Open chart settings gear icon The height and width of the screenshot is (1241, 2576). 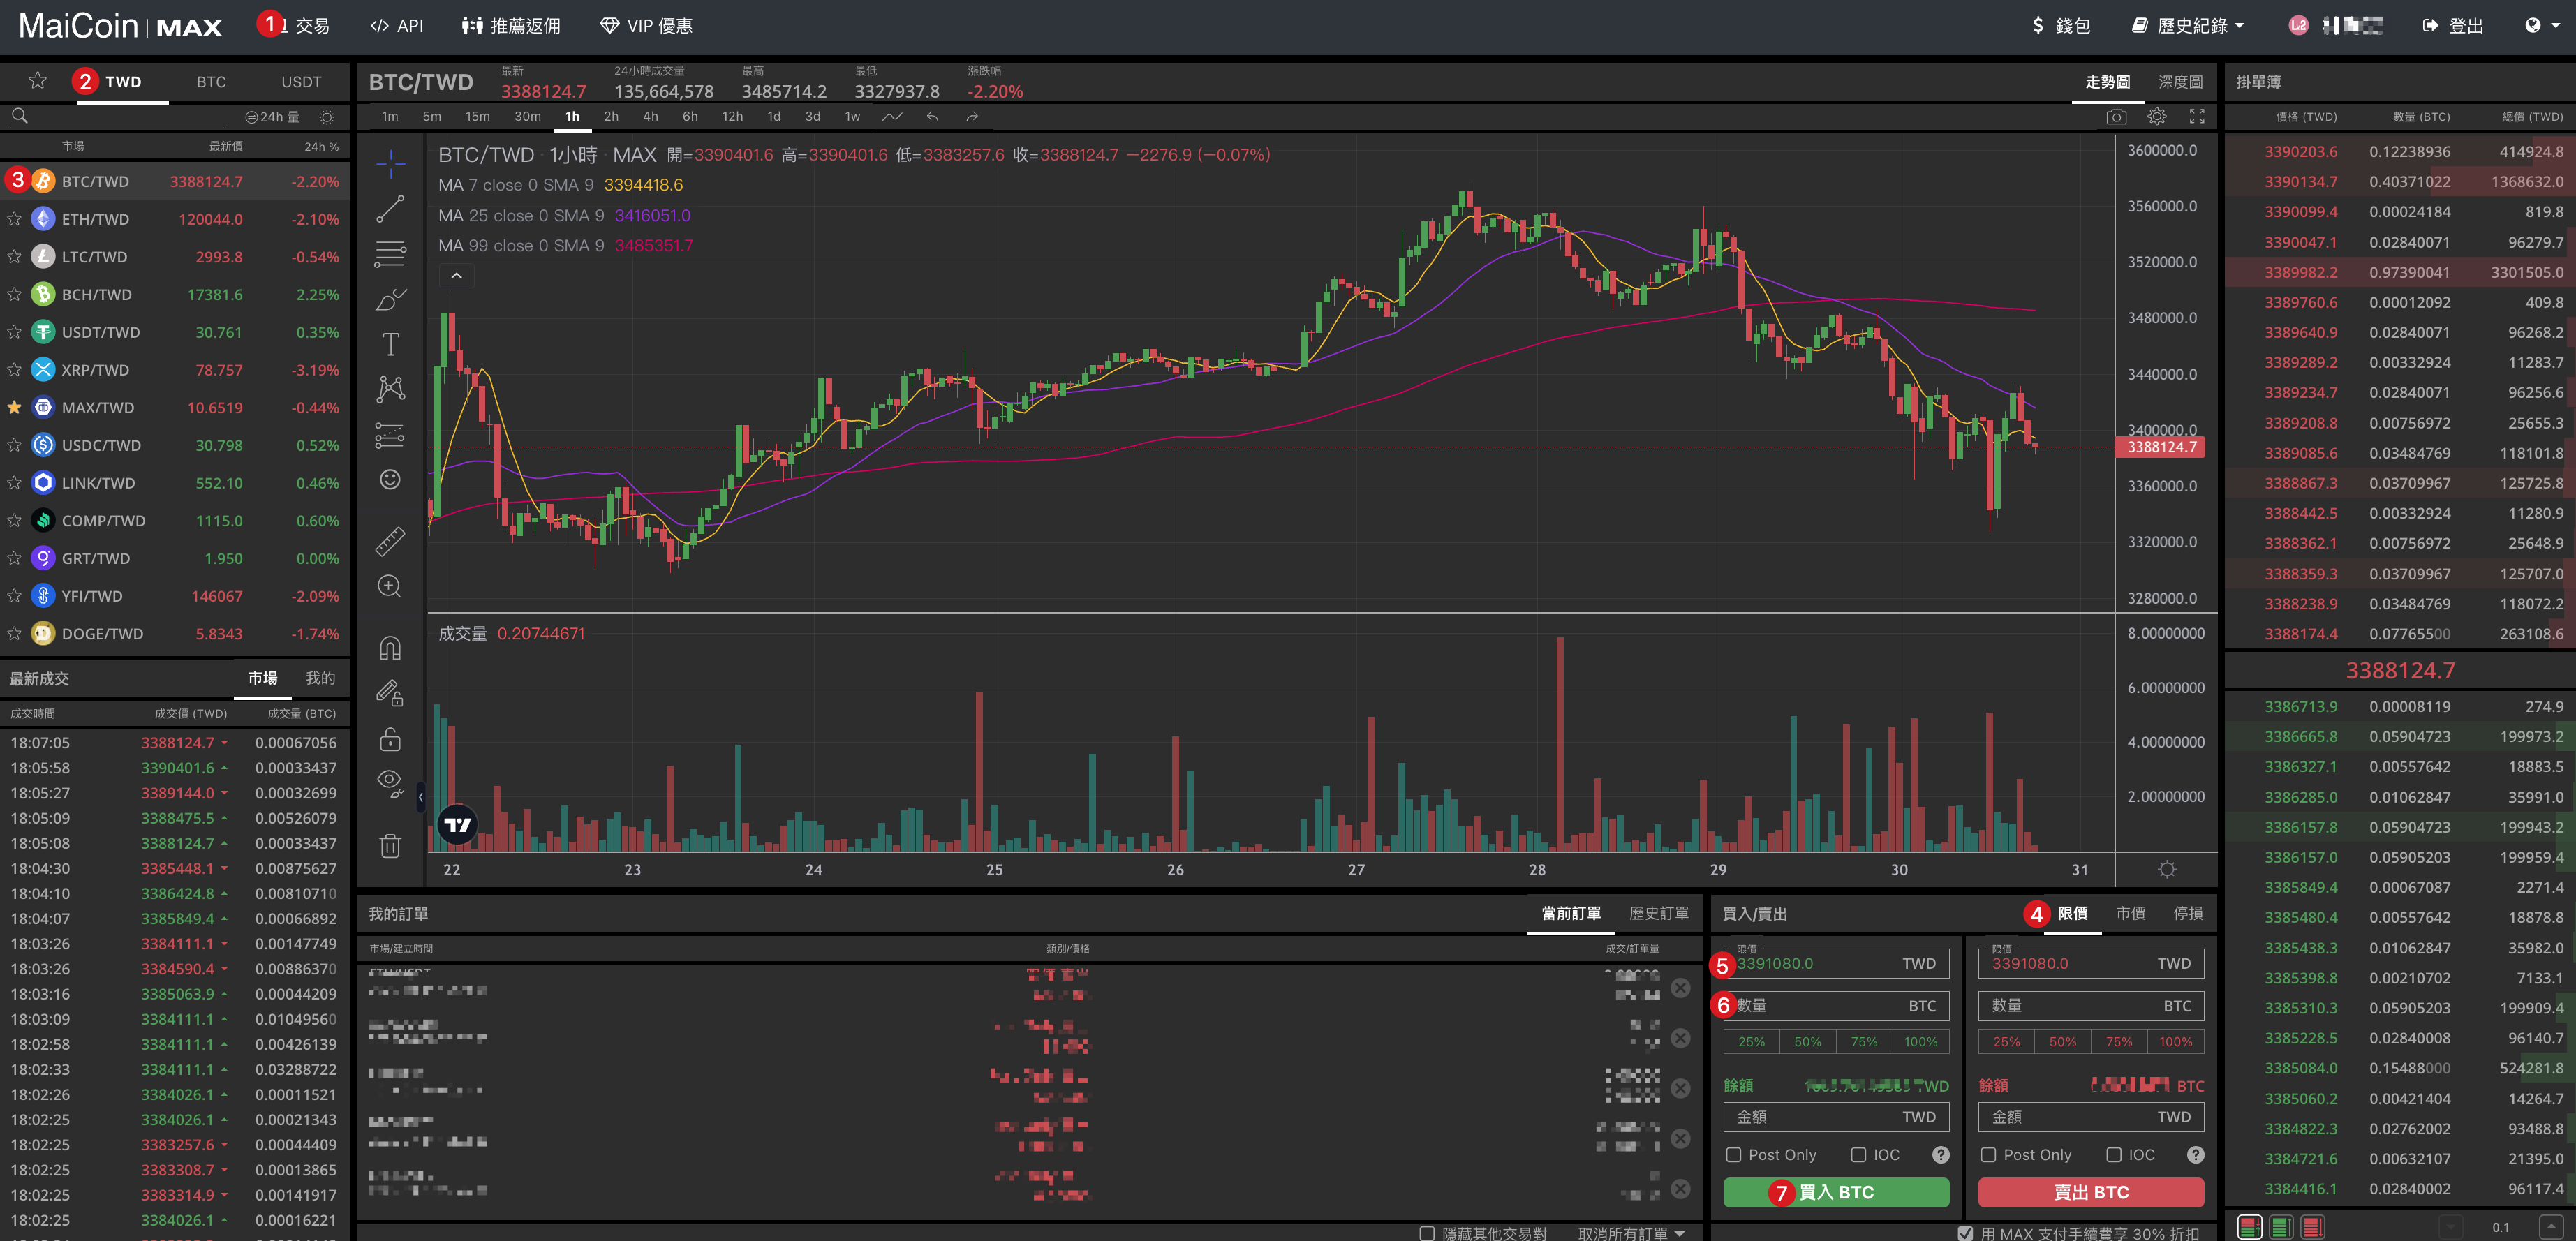click(x=2157, y=117)
